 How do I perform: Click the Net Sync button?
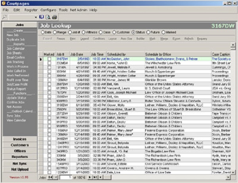[x=20, y=164]
